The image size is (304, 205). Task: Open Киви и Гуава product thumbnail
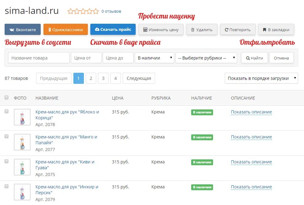click(22, 167)
